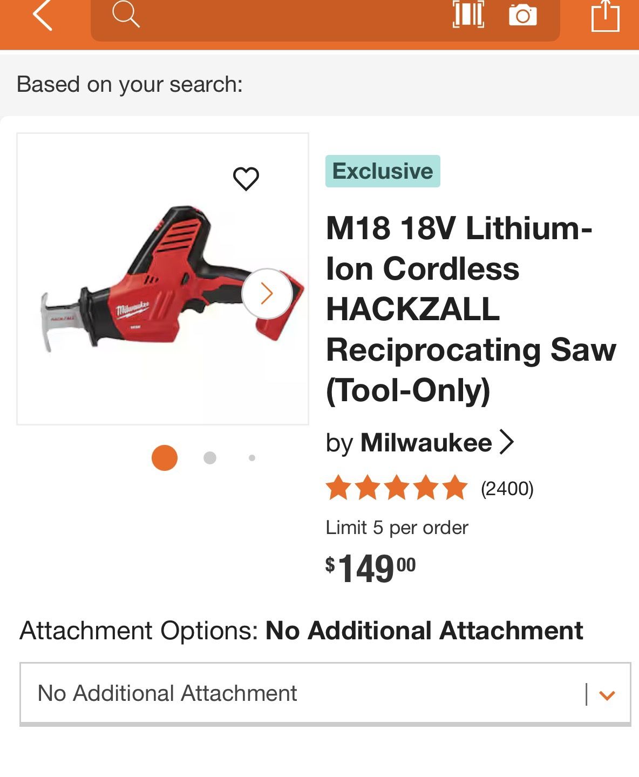Tap the Exclusive badge
This screenshot has width=639, height=777.
tap(383, 172)
